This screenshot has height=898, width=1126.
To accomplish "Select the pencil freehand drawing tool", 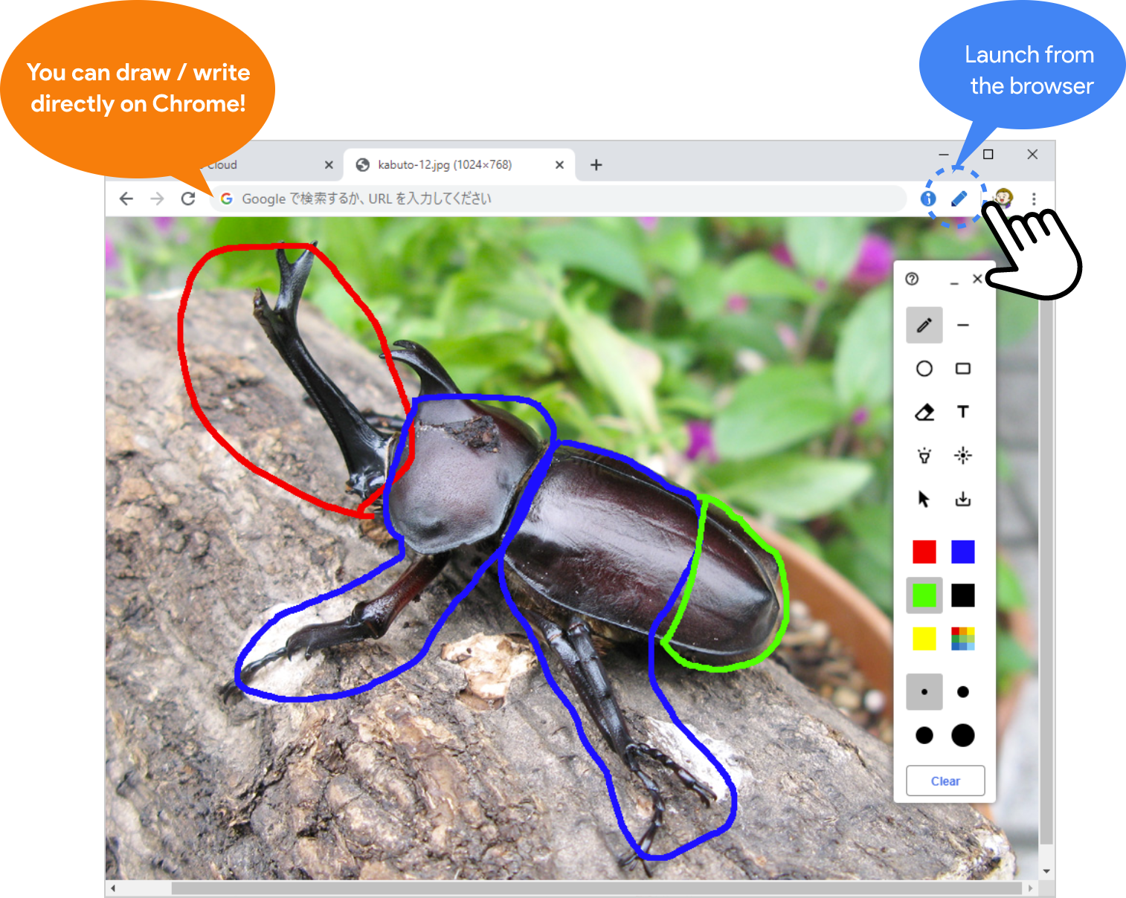I will point(924,326).
